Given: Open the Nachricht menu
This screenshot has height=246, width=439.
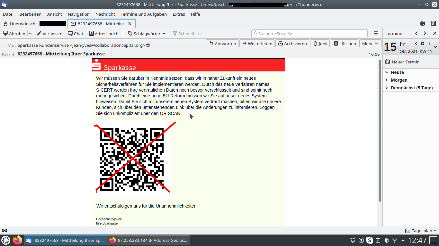Looking at the screenshot, I should click(x=105, y=14).
